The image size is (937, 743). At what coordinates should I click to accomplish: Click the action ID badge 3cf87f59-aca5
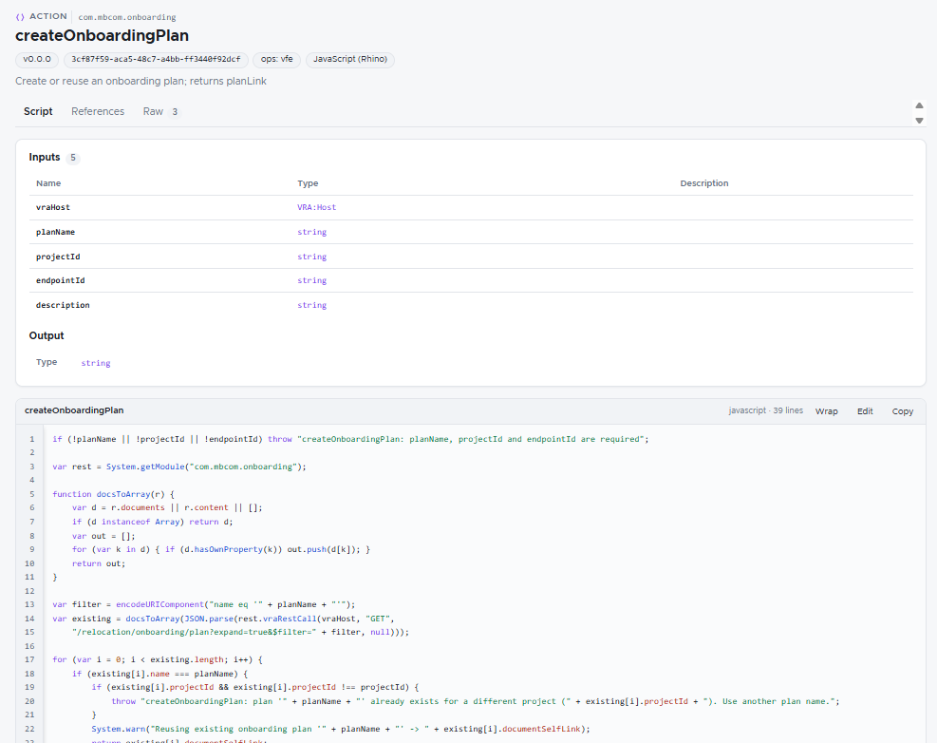[x=156, y=59]
